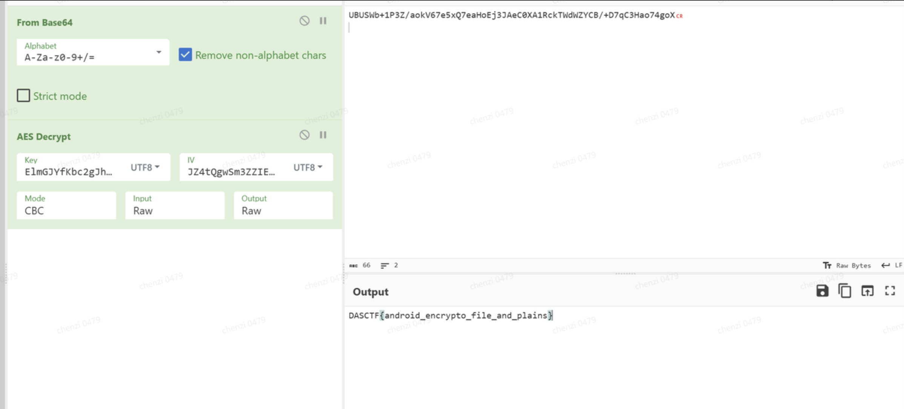Copy raw output to clipboard
This screenshot has width=904, height=409.
click(845, 291)
